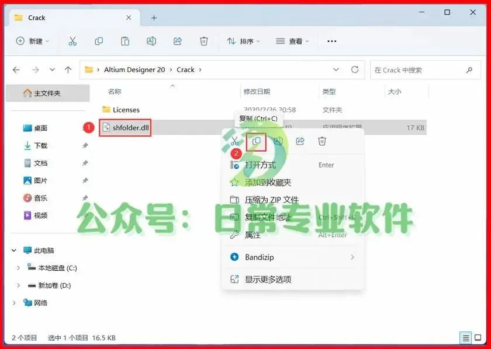Refresh the Crack folder view
491x349 pixels.
click(x=354, y=69)
